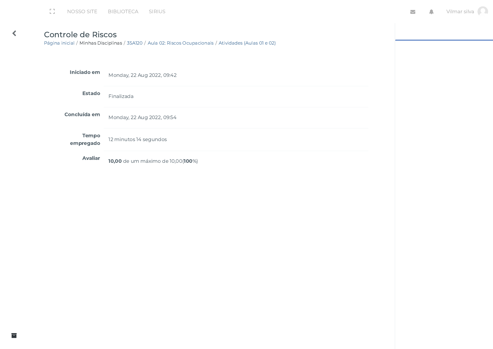Follow the Página inicial breadcrumb link

click(x=59, y=43)
